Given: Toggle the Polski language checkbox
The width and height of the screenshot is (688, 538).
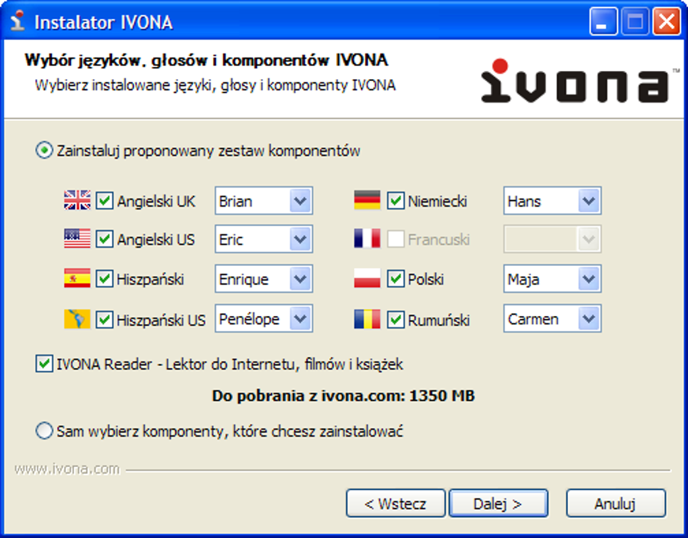Looking at the screenshot, I should pyautogui.click(x=395, y=279).
